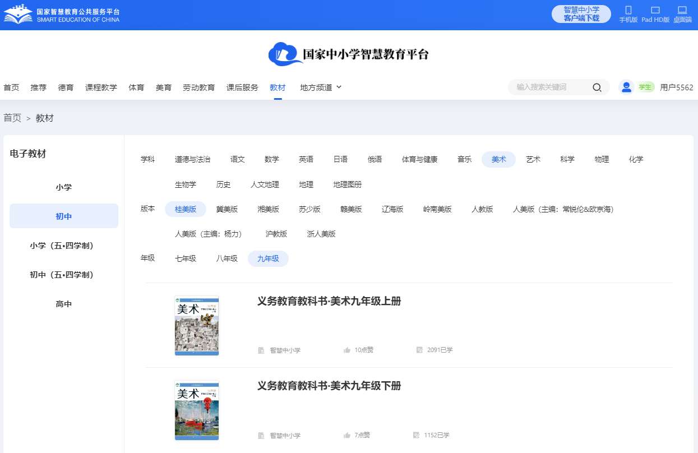This screenshot has width=698, height=453.
Task: Click the 国家中小学智慧教育平台 cloud logo
Action: coord(349,54)
